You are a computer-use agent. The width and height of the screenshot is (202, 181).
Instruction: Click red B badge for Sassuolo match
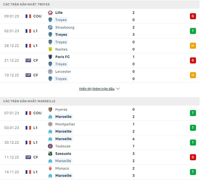point(193,157)
